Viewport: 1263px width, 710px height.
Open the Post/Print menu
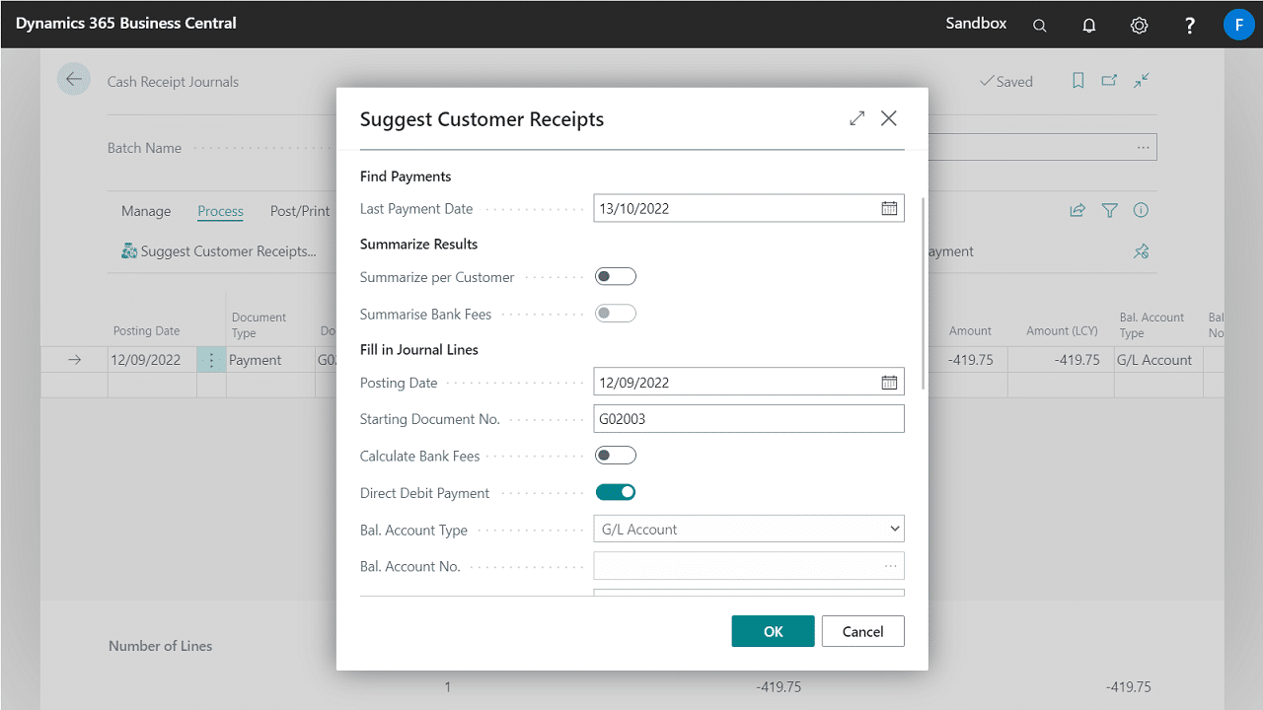click(300, 211)
